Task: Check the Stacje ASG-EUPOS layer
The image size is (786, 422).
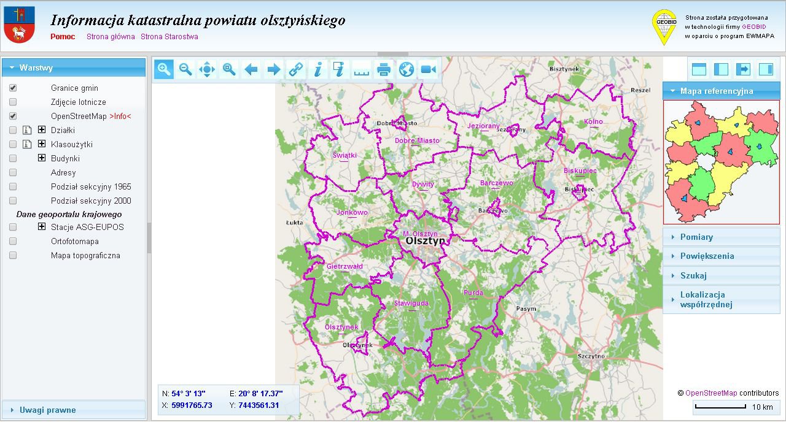Action: tap(13, 227)
